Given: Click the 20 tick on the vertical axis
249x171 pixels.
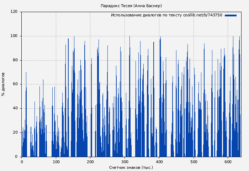Looking at the screenshot, I should click(15, 133).
